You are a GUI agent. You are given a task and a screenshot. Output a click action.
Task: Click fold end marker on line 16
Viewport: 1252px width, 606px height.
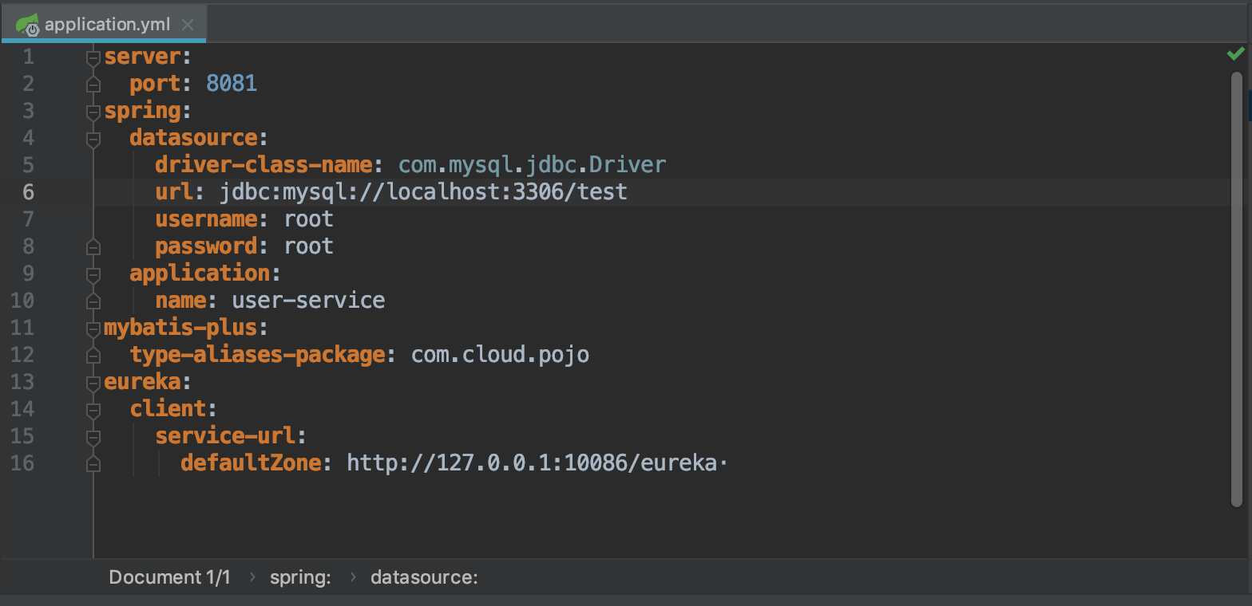tap(93, 463)
